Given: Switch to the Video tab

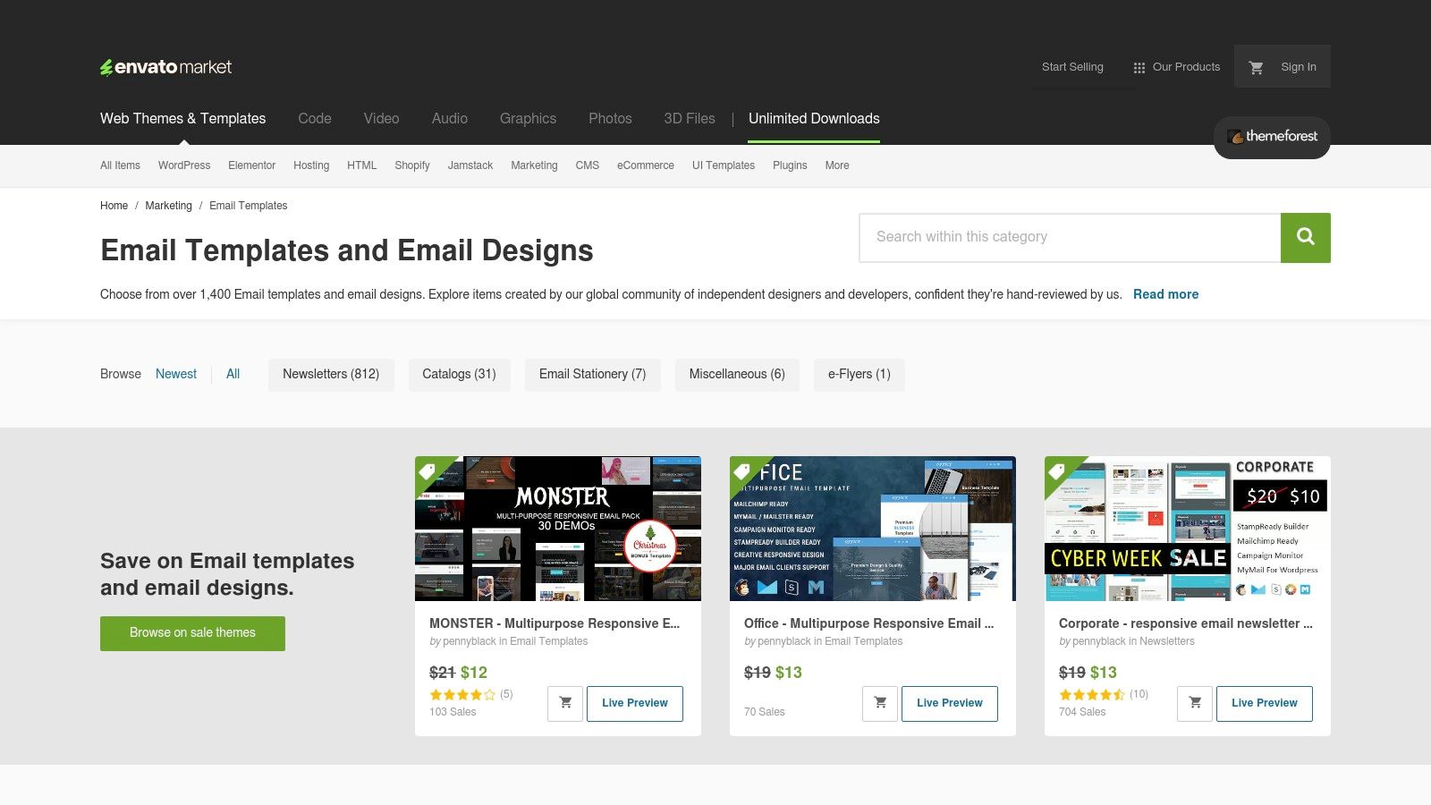Looking at the screenshot, I should (x=381, y=118).
